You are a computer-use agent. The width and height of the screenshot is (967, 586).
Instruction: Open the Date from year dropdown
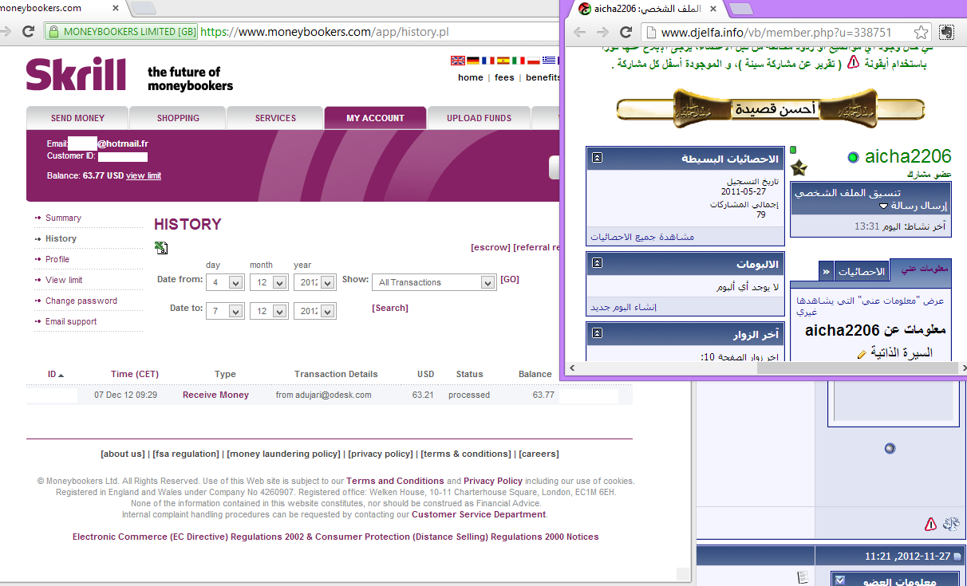tap(315, 282)
